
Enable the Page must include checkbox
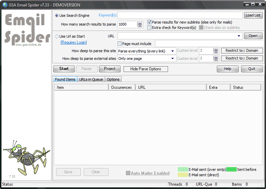120,44
